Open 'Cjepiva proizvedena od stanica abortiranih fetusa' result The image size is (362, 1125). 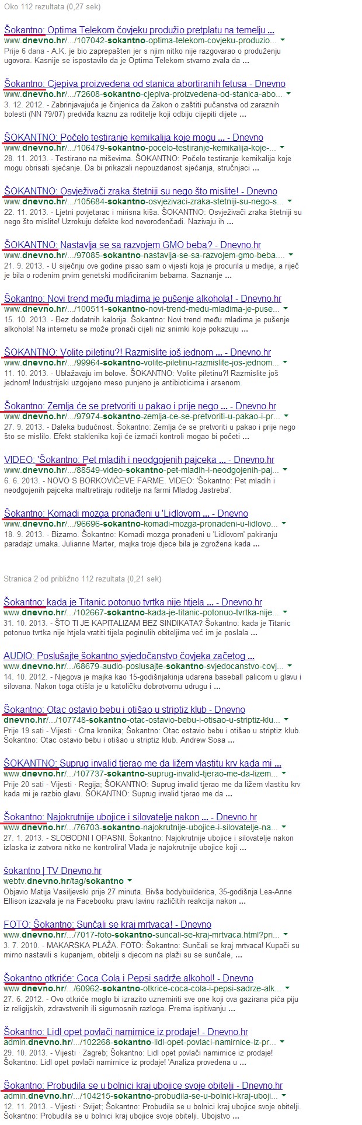click(144, 83)
